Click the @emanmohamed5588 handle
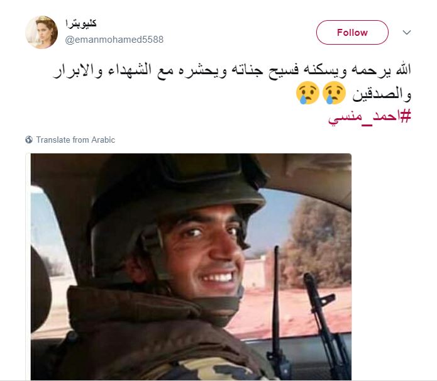Image resolution: width=437 pixels, height=381 pixels. coord(114,40)
